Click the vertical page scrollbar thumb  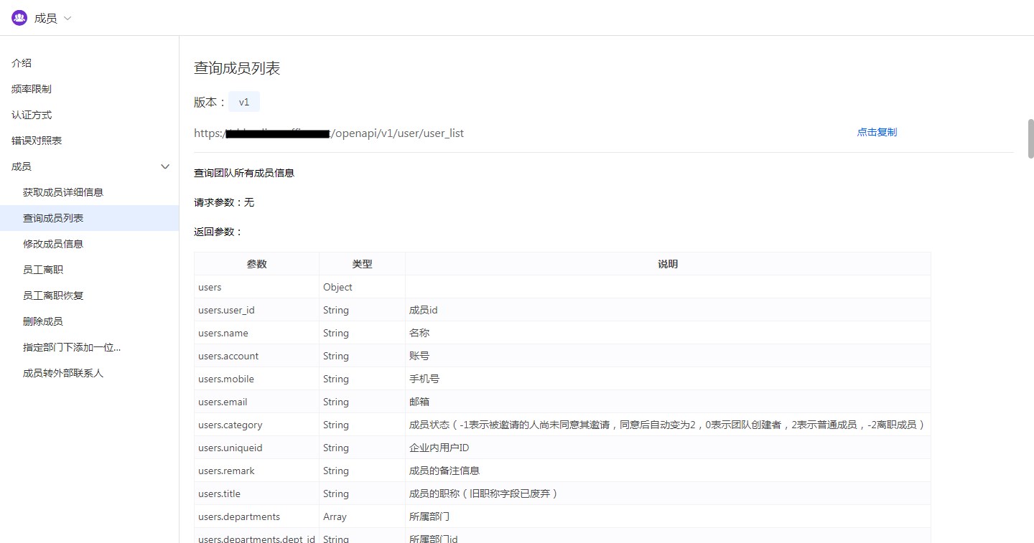pos(1030,138)
